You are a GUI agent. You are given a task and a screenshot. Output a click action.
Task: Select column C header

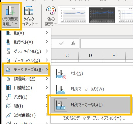pyautogui.click(x=67, y=55)
